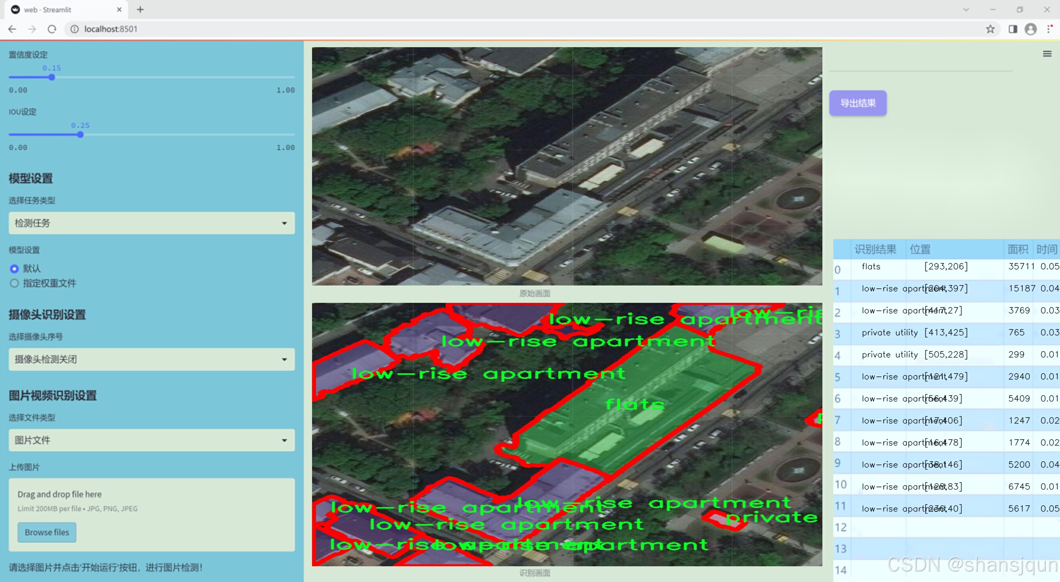1060x582 pixels.
Task: Reload the localhost page
Action: click(x=52, y=29)
